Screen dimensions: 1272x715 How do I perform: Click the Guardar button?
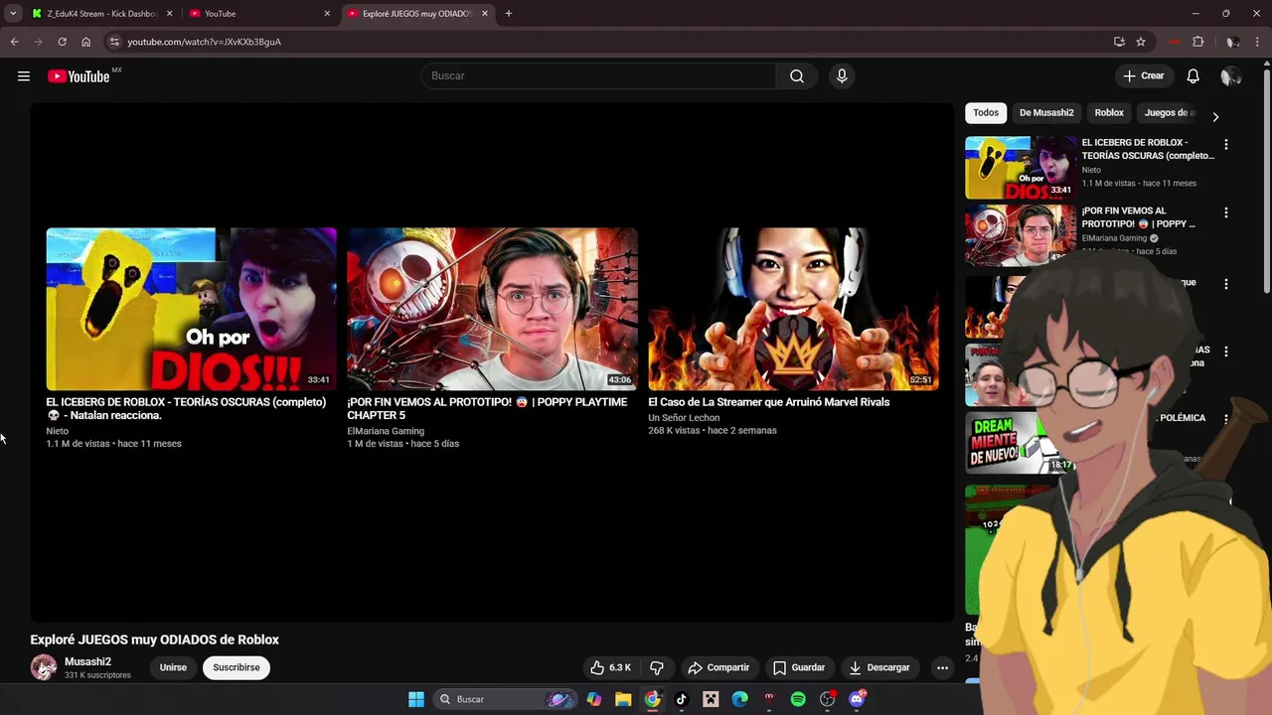[x=799, y=667]
